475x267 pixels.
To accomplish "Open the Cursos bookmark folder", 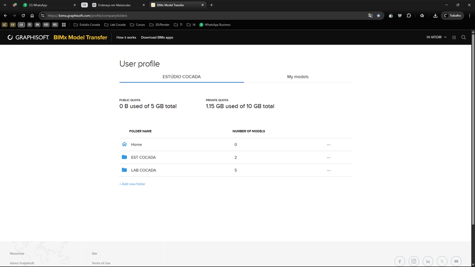I will (137, 25).
